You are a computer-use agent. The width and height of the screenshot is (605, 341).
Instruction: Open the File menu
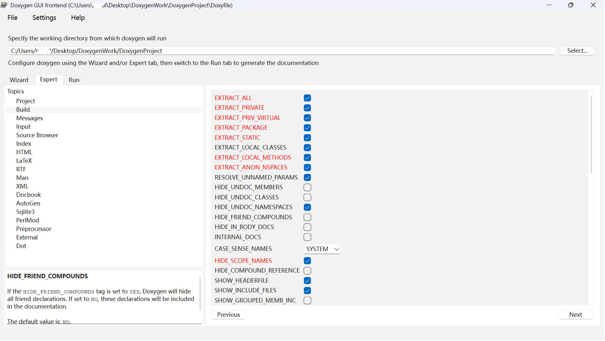coord(13,18)
